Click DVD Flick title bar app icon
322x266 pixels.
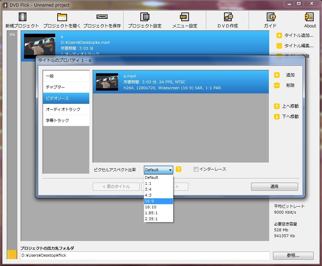click(5, 5)
